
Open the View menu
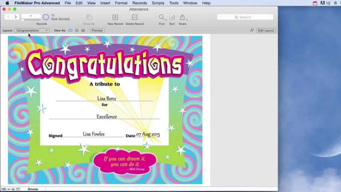[91, 3]
